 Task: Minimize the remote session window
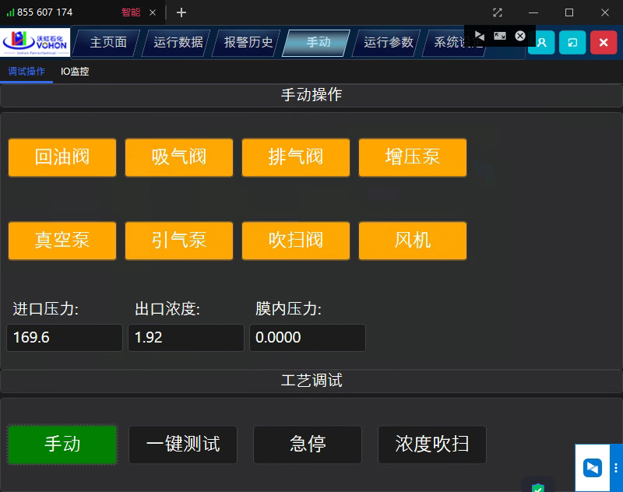tap(533, 12)
